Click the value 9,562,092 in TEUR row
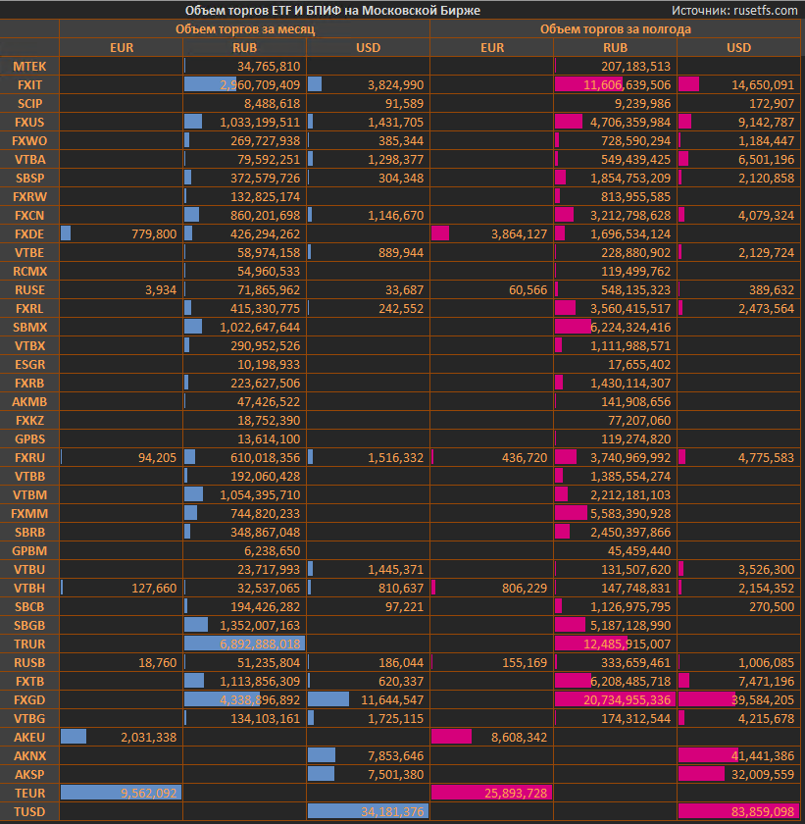Viewport: 805px width, 824px height. click(149, 794)
